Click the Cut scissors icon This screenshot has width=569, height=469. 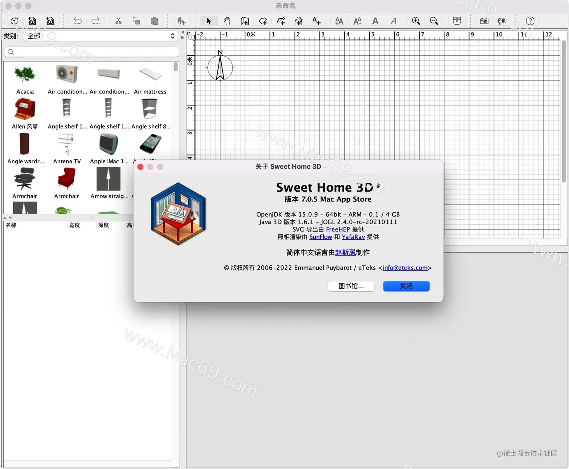119,21
